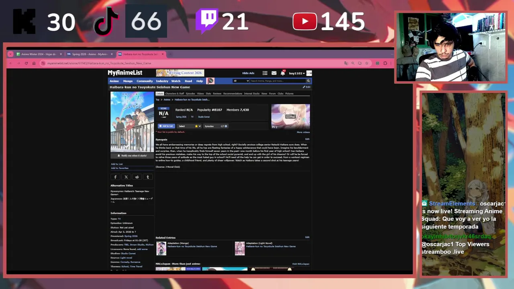The width and height of the screenshot is (514, 289).
Task: Open the key1102 user menu dropdown
Action: point(297,73)
